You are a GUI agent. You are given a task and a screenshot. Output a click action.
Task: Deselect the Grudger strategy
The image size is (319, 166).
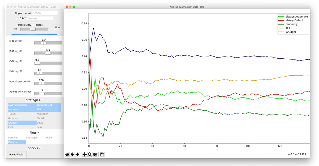coord(13,123)
